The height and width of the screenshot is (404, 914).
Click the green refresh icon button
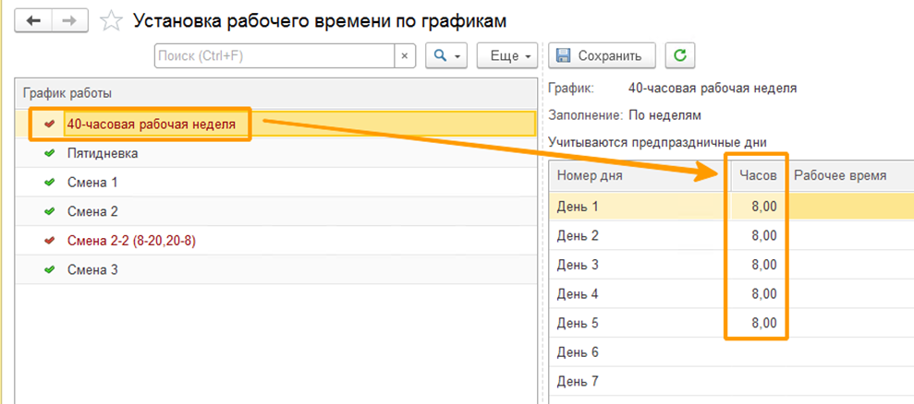coord(680,55)
